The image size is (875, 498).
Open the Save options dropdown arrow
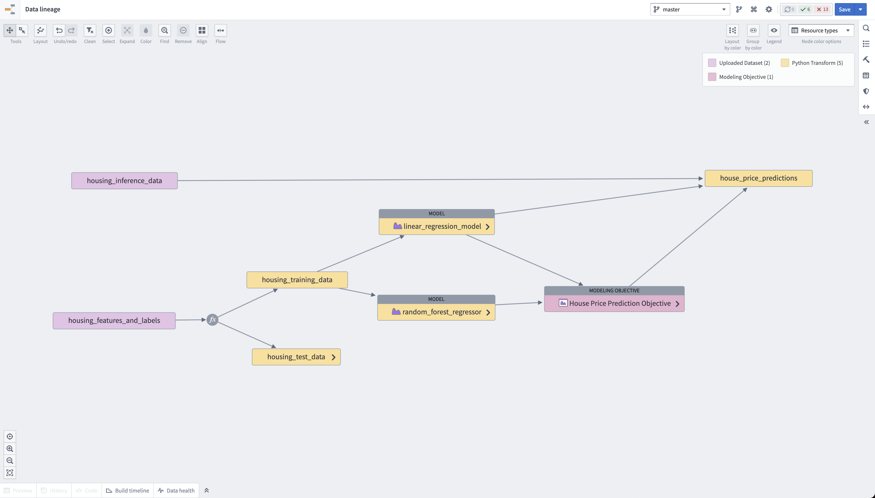860,9
